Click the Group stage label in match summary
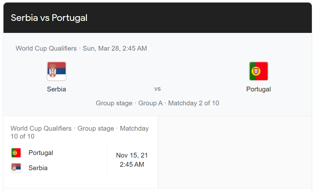The height and width of the screenshot is (192, 315). point(114,103)
